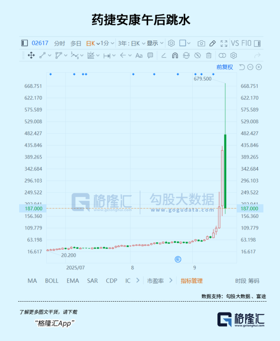Select the text Aa annotation tool
The height and width of the screenshot is (341, 280).
(139, 55)
